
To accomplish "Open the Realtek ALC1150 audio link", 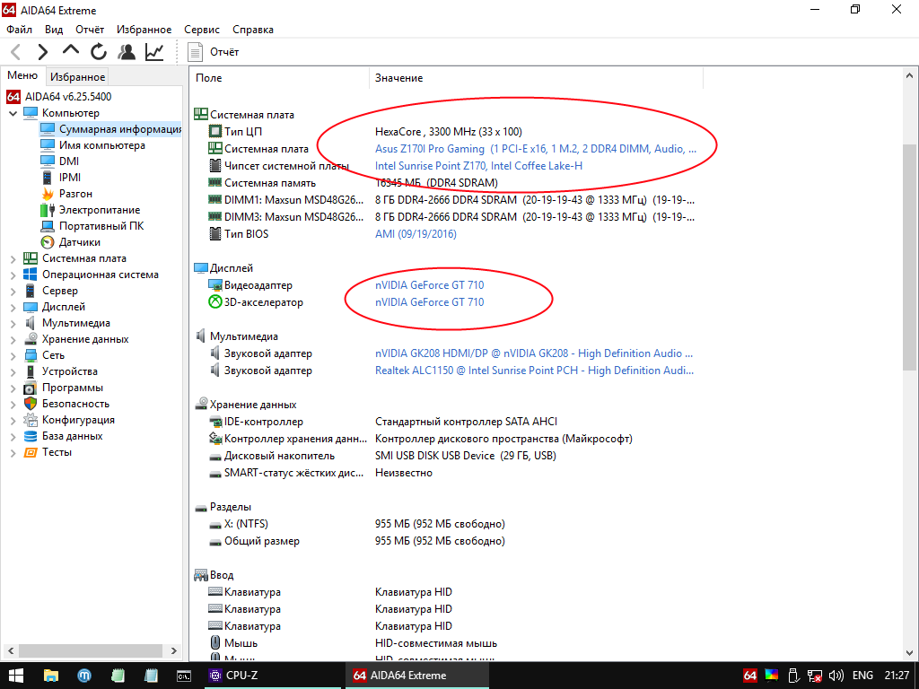I will click(535, 371).
